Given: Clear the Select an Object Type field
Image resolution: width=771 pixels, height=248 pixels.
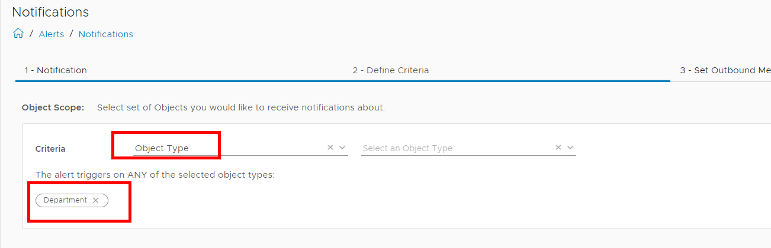Looking at the screenshot, I should click(558, 148).
